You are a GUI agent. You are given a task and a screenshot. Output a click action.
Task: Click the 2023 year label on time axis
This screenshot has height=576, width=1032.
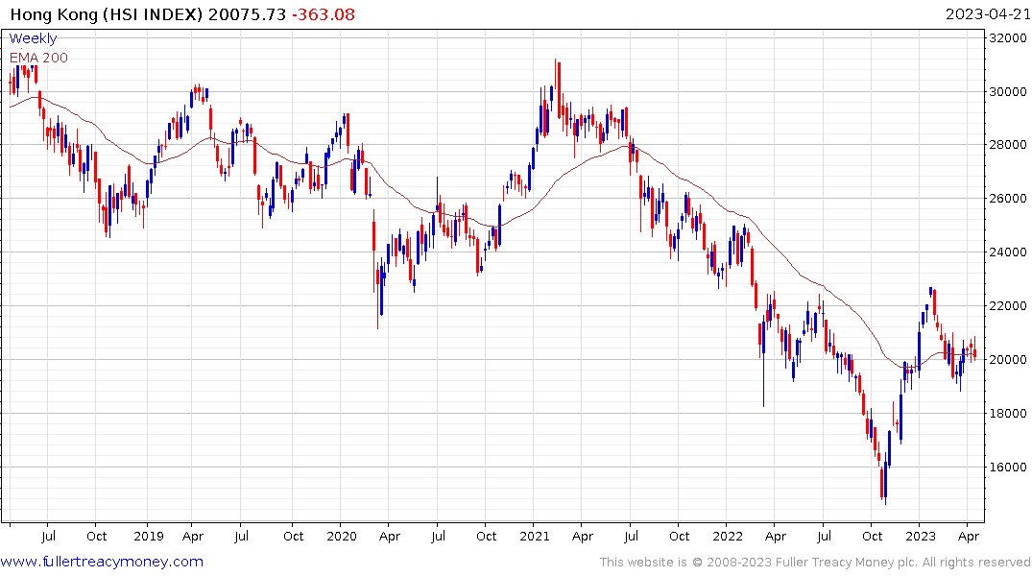point(920,536)
